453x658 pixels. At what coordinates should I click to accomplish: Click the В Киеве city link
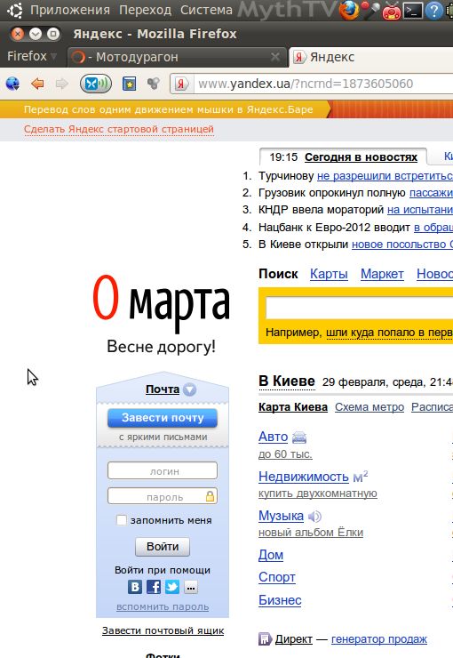coord(287,381)
